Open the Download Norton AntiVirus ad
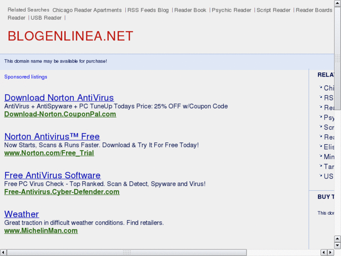Viewport: 341px width, 256px height. coord(59,98)
